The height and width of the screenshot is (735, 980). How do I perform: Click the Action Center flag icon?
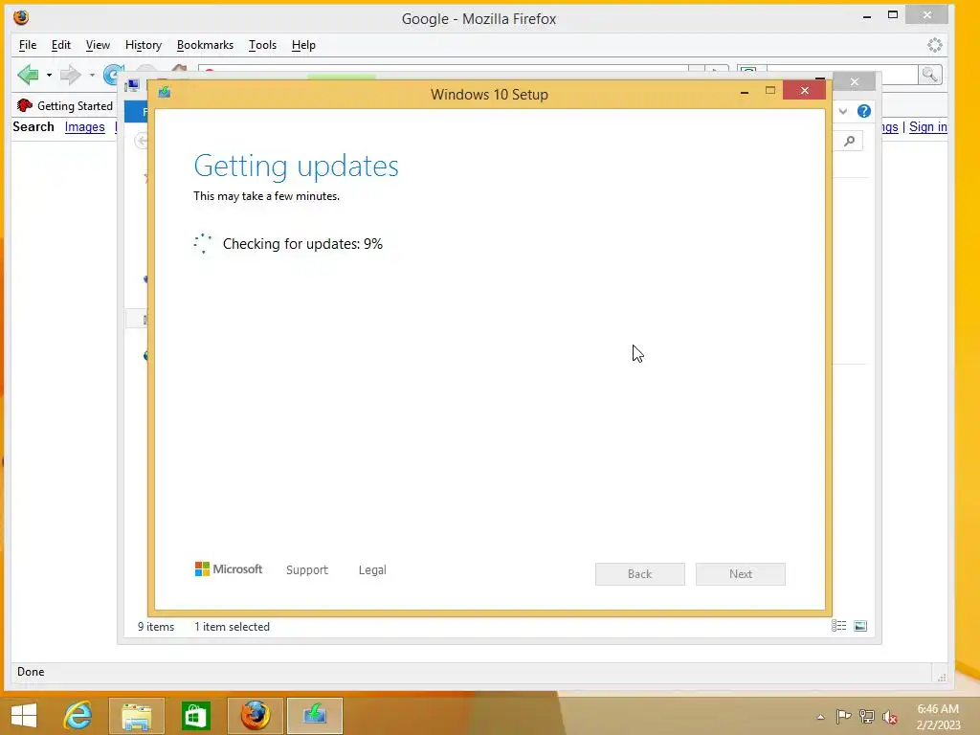click(843, 716)
